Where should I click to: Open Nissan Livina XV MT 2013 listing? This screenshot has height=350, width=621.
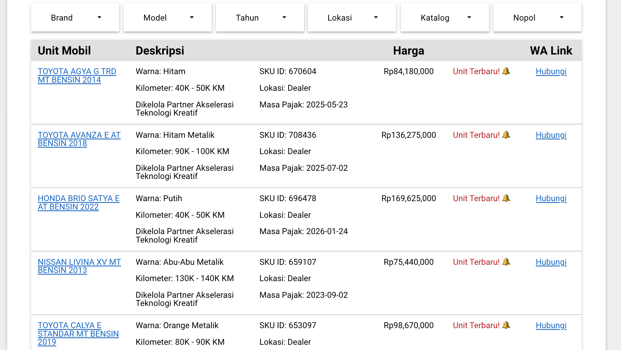point(79,266)
